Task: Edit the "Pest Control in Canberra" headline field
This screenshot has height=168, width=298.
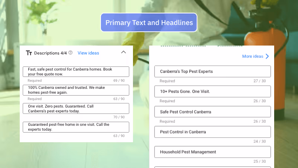Action: 212,132
